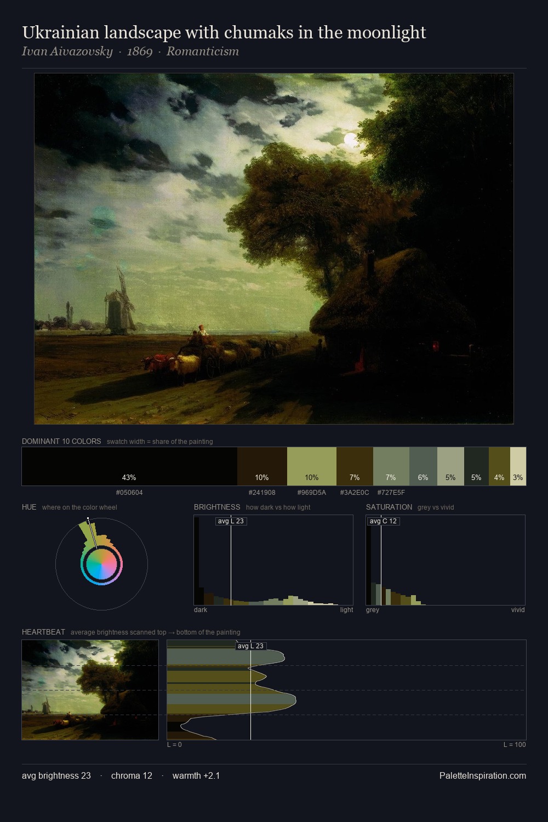Viewport: 548px width, 822px height.
Task: Select the dark brown 10% swatch above #241908
Action: point(262,466)
